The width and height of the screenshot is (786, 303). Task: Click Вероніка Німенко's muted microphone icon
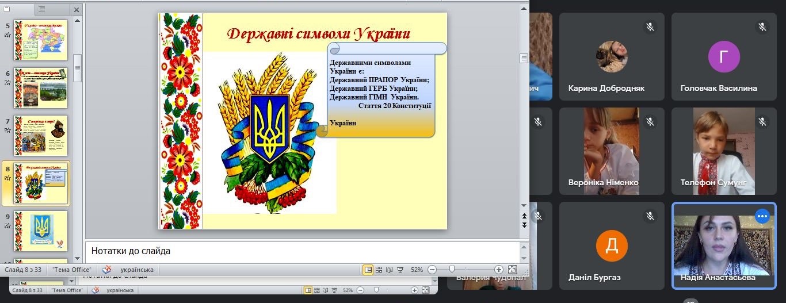pos(650,121)
